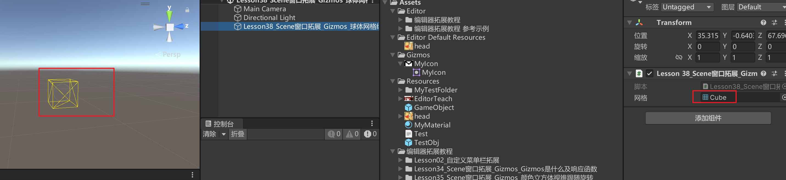This screenshot has width=786, height=180.
Task: Open the Untagged tag dropdown
Action: coord(687,7)
